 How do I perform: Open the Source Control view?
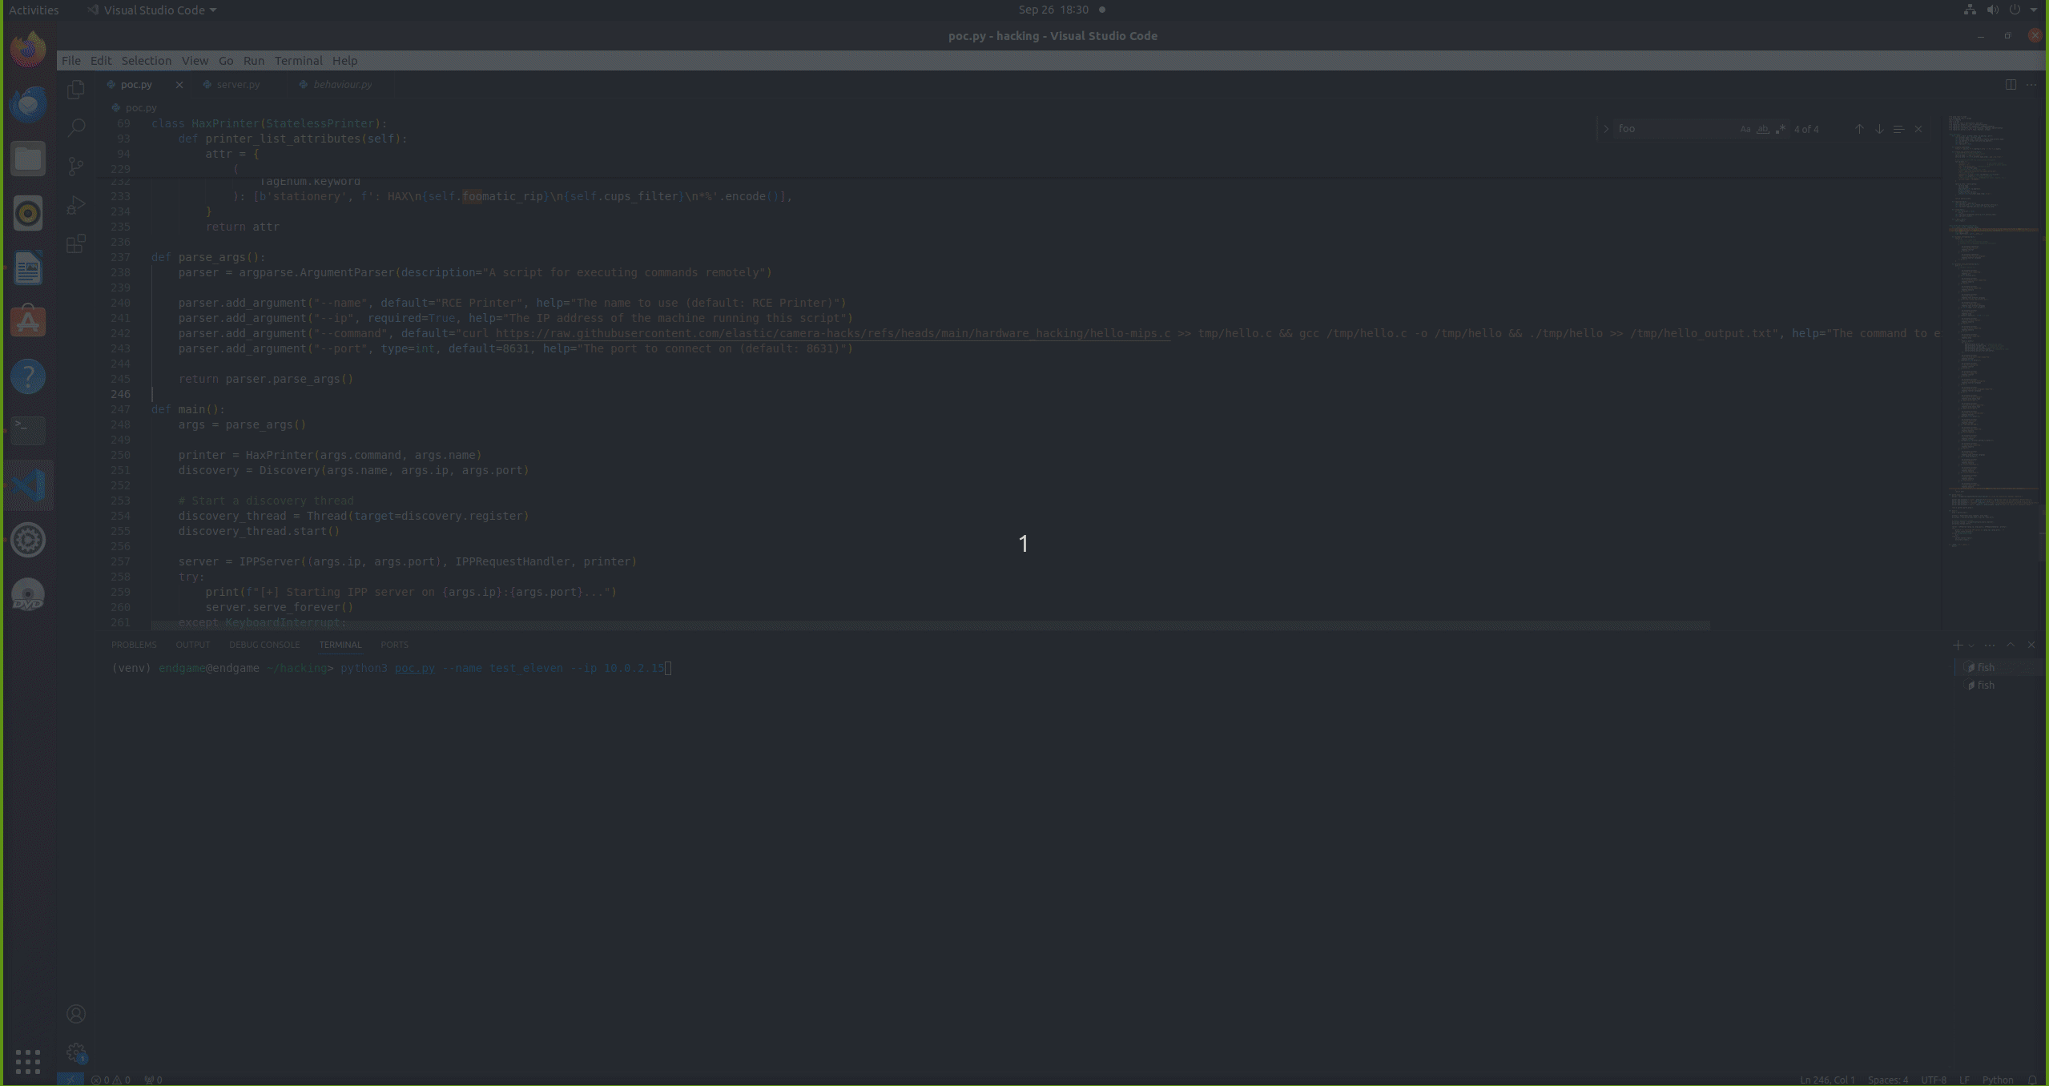coord(76,166)
